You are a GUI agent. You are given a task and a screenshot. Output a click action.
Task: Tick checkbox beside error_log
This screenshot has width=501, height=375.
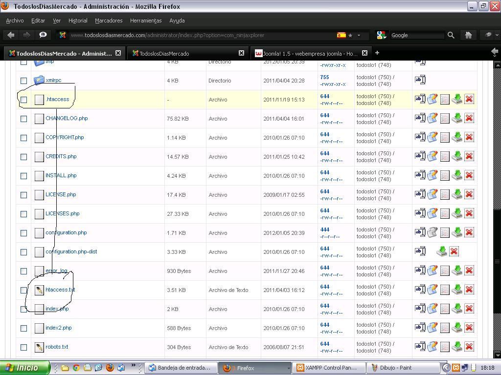coord(23,271)
